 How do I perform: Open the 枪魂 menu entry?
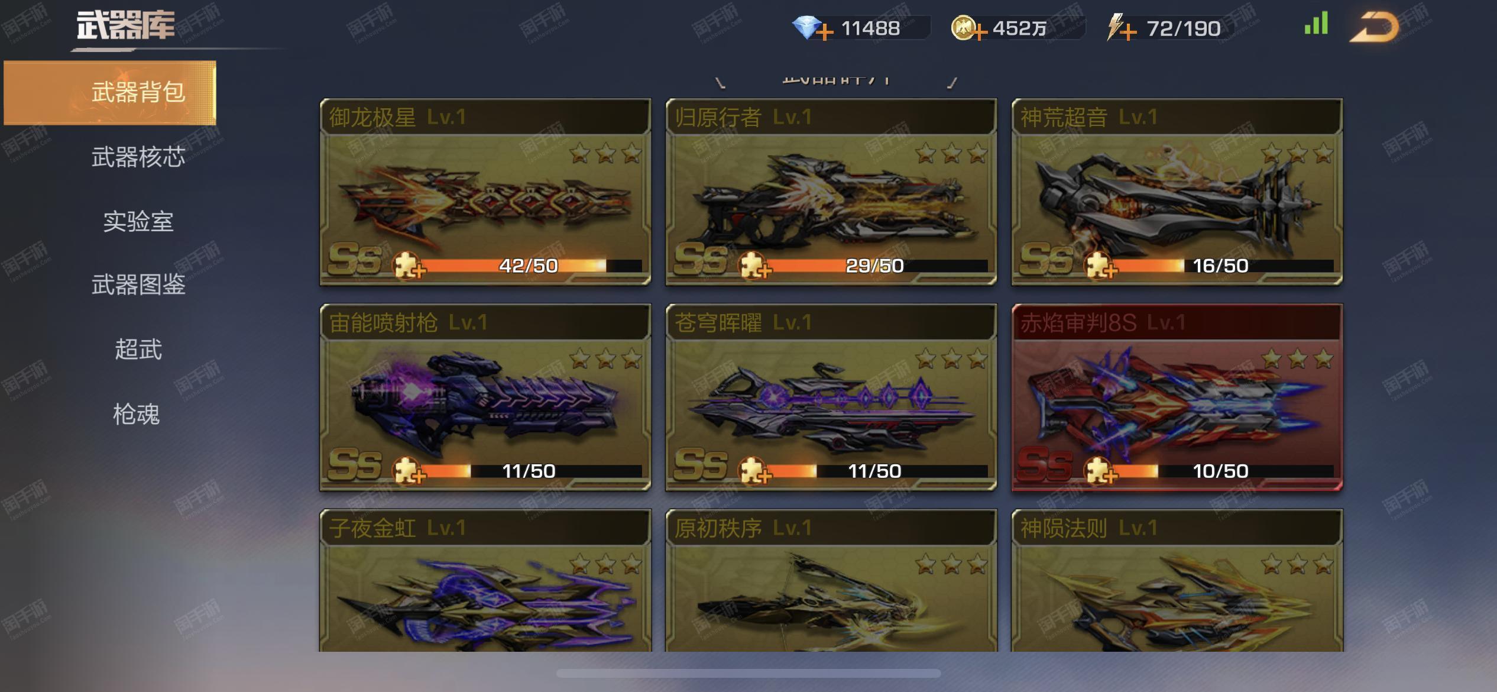137,413
